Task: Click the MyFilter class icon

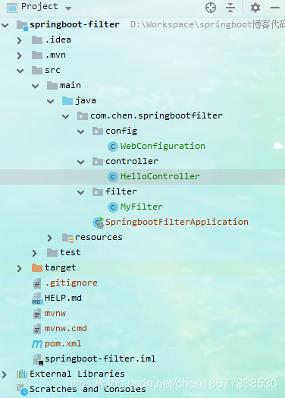Action: click(x=113, y=207)
